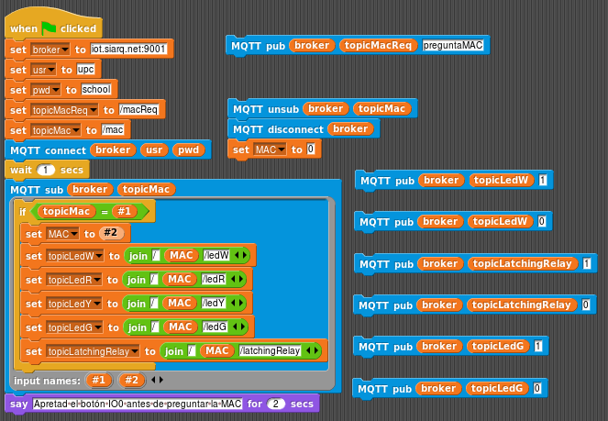Image resolution: width=608 pixels, height=421 pixels.
Task: Click the usr variable in MQTT connect
Action: pyautogui.click(x=154, y=150)
